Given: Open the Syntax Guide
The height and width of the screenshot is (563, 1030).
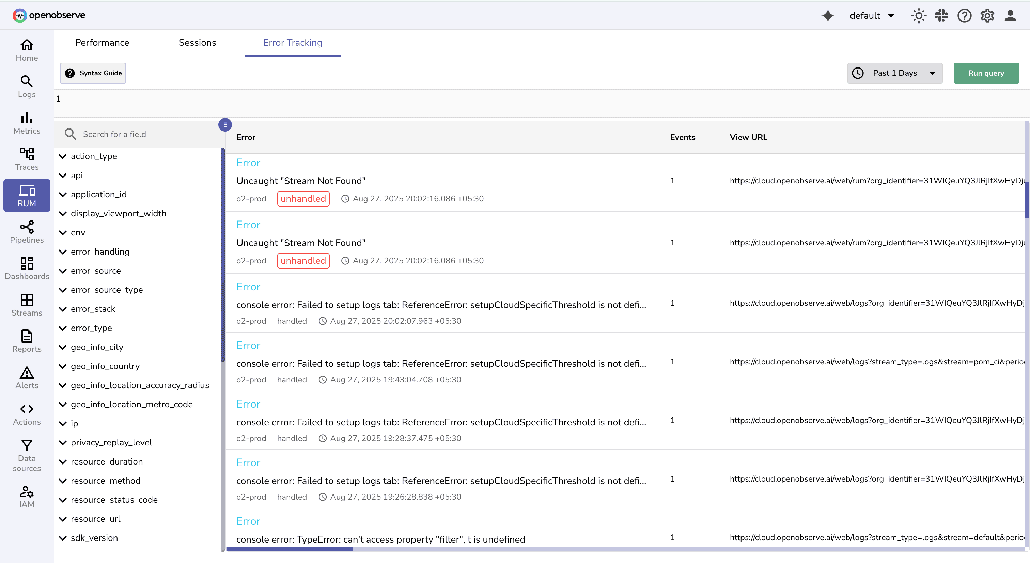Looking at the screenshot, I should [93, 73].
